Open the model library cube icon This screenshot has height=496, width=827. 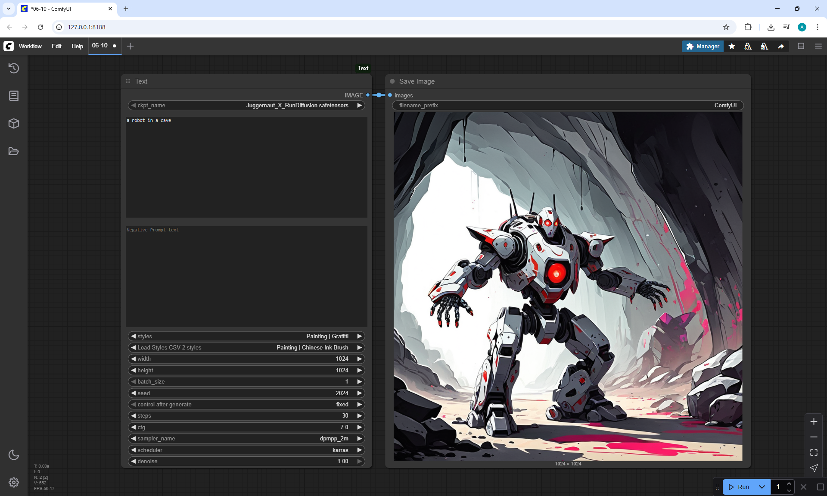coord(14,124)
